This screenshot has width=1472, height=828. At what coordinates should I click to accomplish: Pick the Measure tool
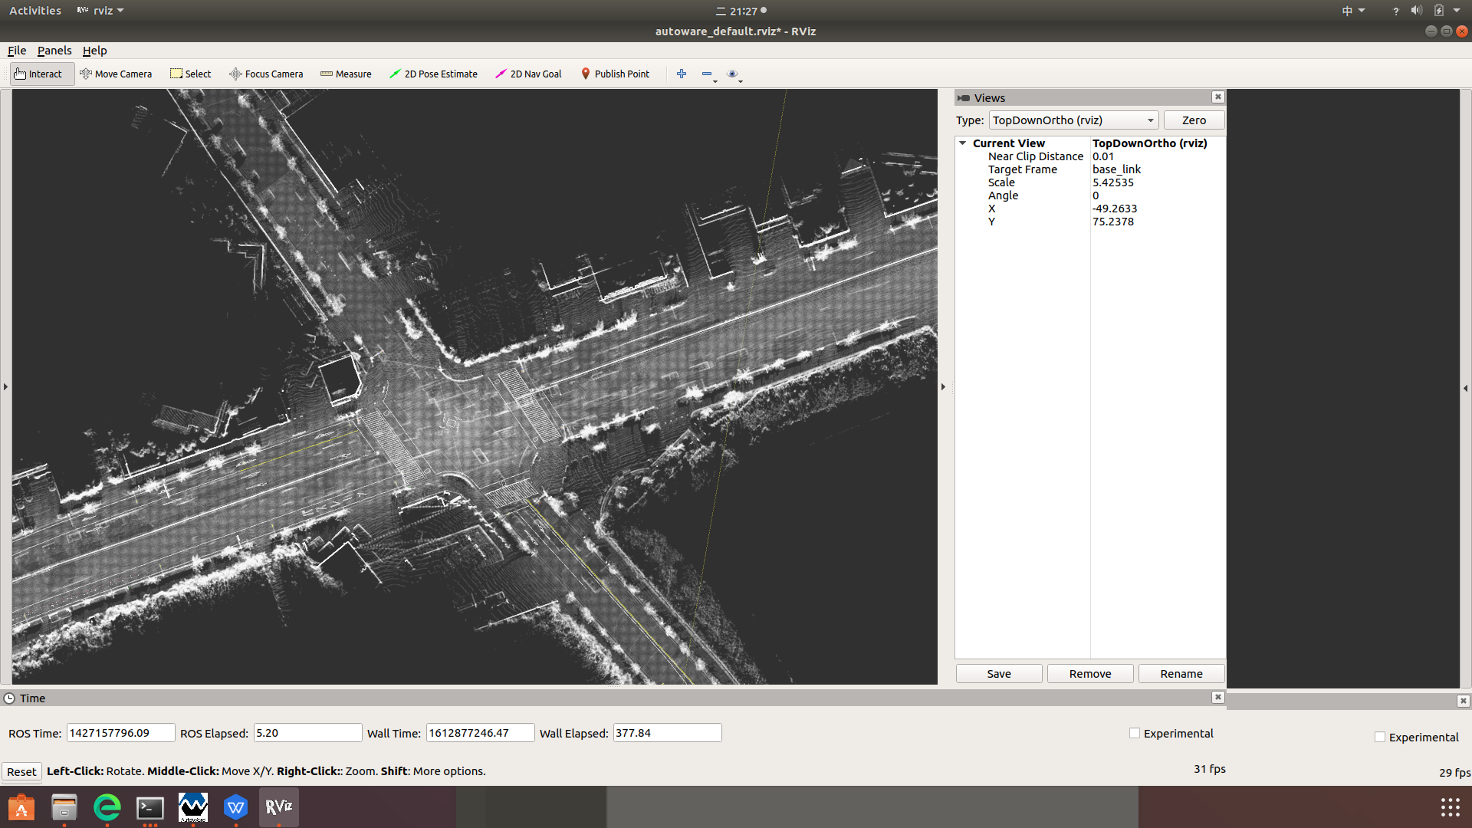[346, 74]
